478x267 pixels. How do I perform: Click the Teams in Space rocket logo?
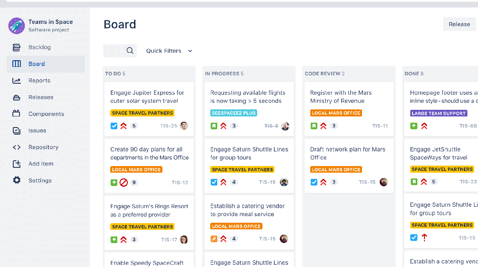pyautogui.click(x=16, y=26)
